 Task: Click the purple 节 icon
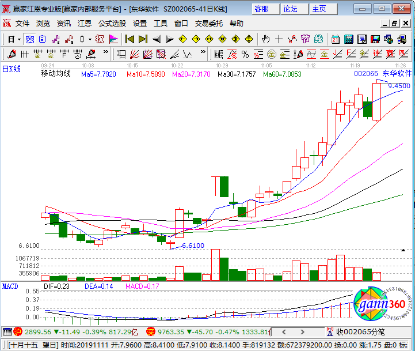pyautogui.click(x=305, y=40)
